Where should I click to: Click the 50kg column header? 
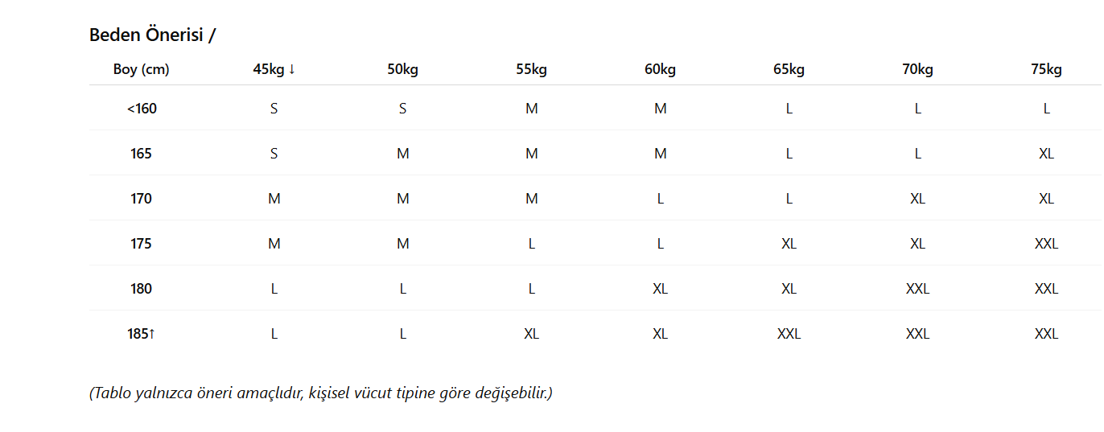click(x=402, y=69)
